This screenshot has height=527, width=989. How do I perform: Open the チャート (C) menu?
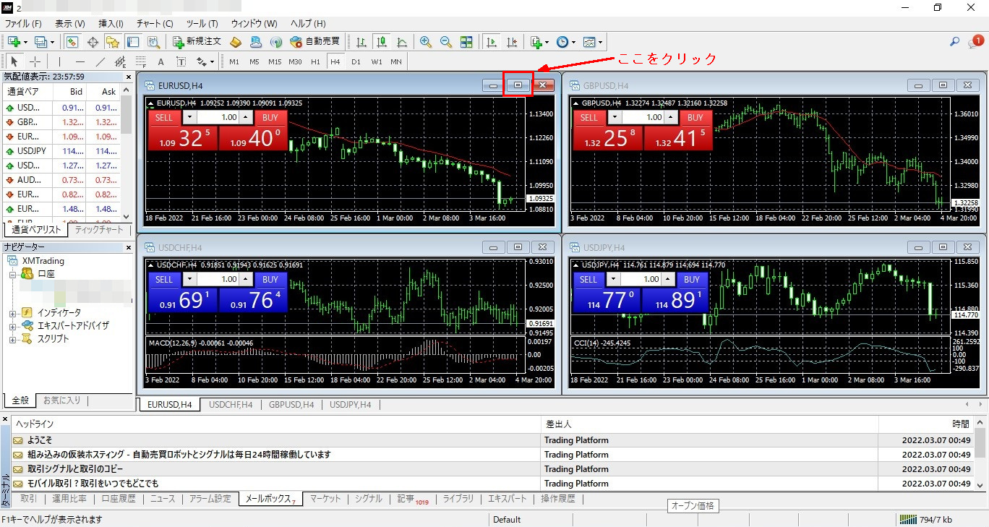pyautogui.click(x=155, y=24)
